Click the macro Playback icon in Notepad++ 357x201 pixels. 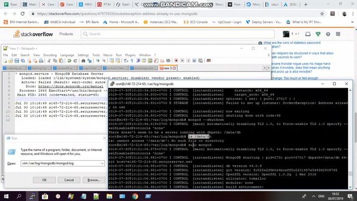click(189, 61)
